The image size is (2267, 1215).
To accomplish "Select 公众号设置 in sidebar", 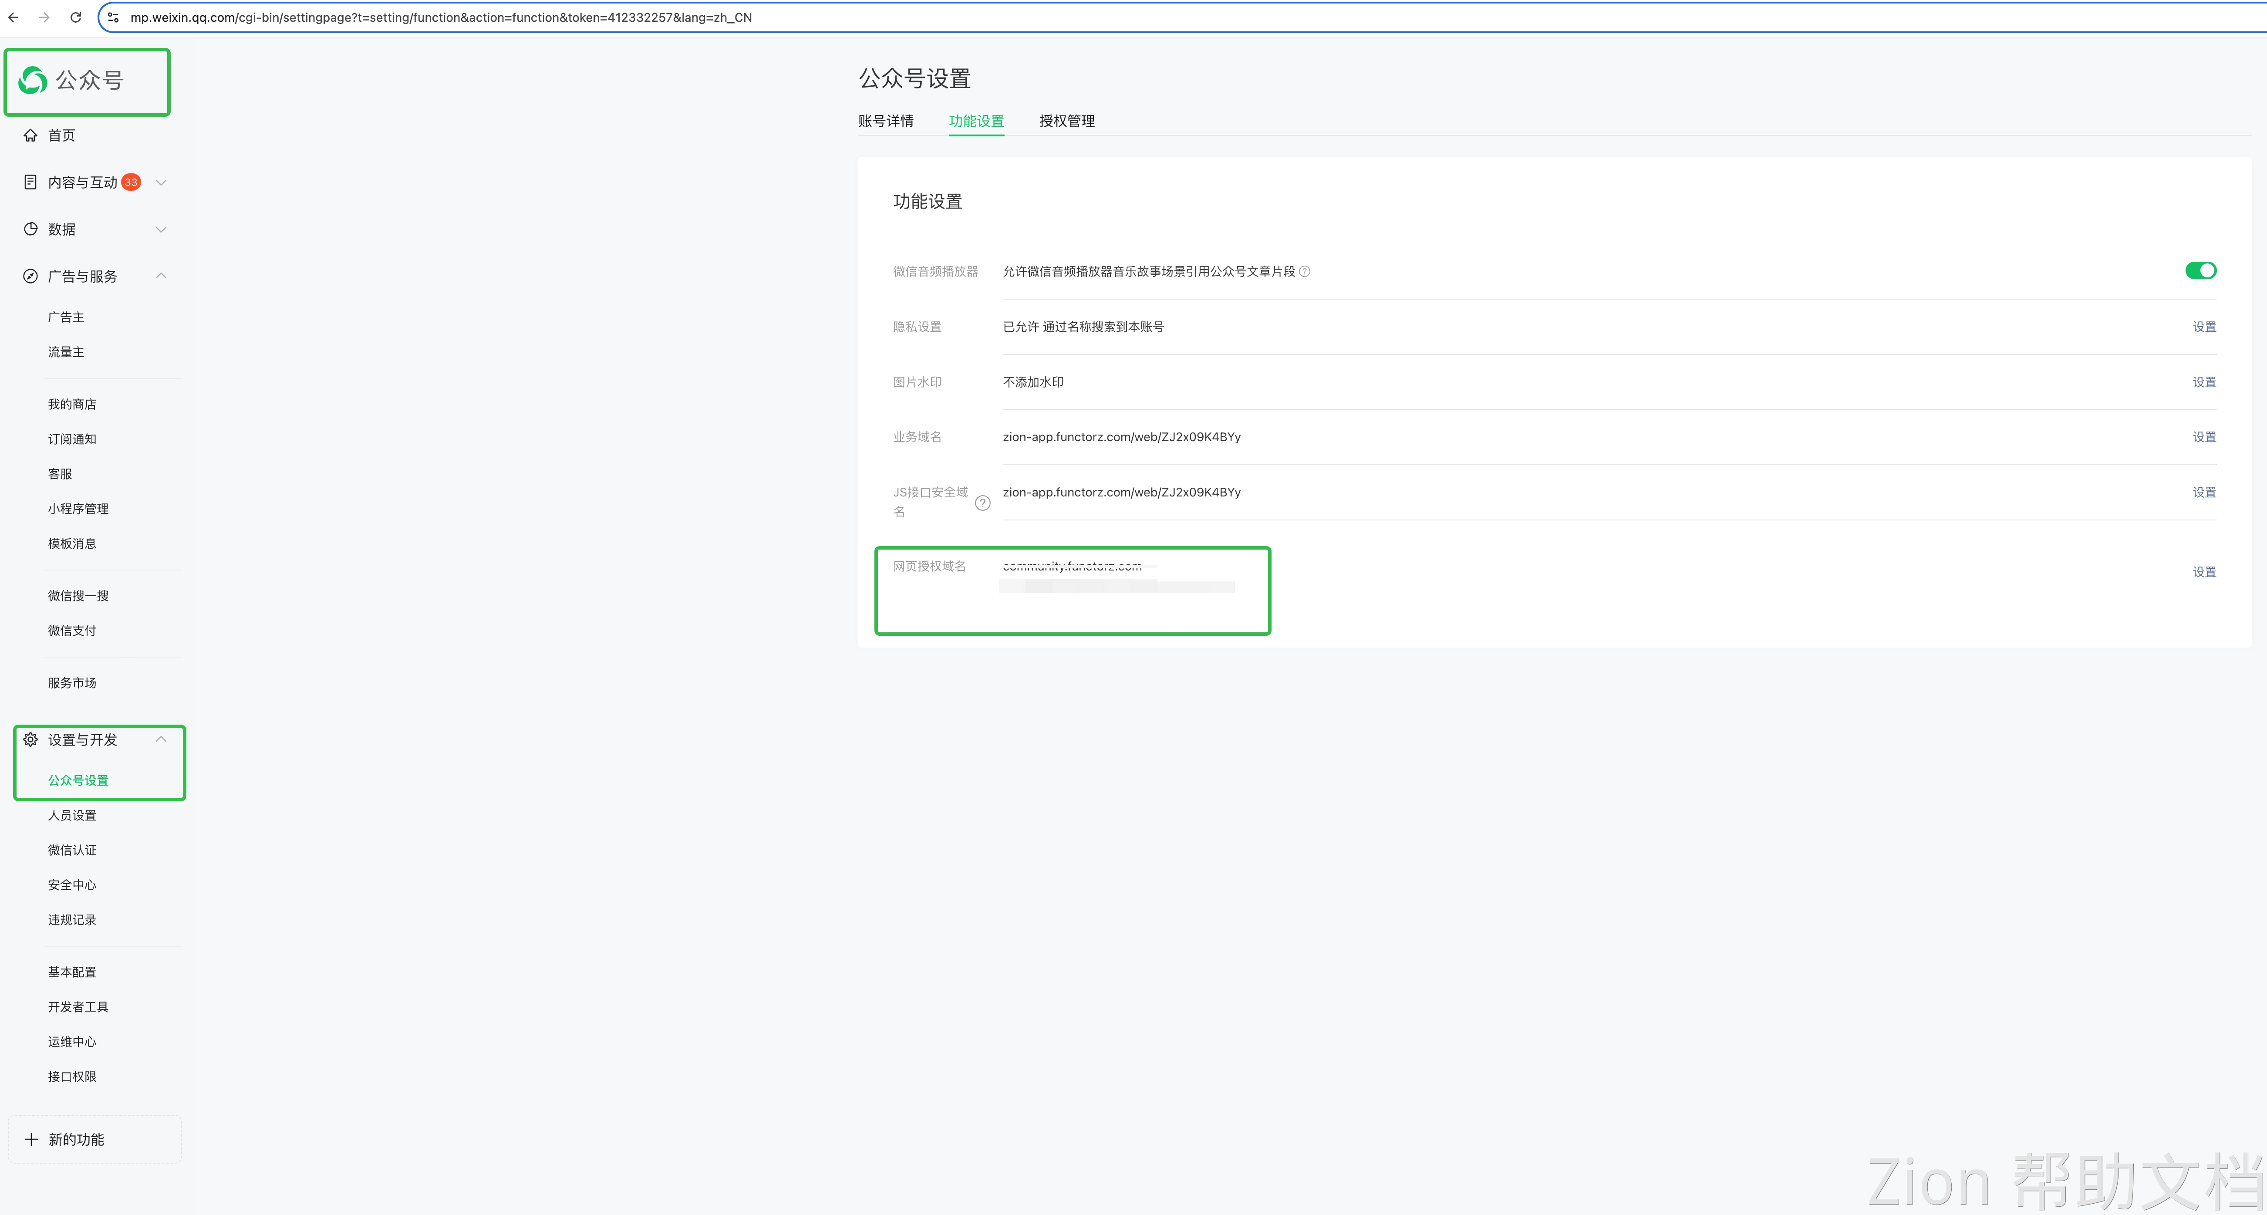I will click(x=78, y=780).
